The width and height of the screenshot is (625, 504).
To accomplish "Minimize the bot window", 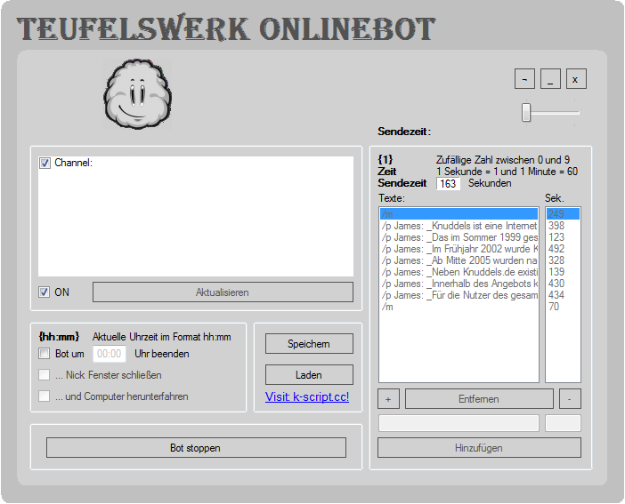I will pyautogui.click(x=550, y=79).
